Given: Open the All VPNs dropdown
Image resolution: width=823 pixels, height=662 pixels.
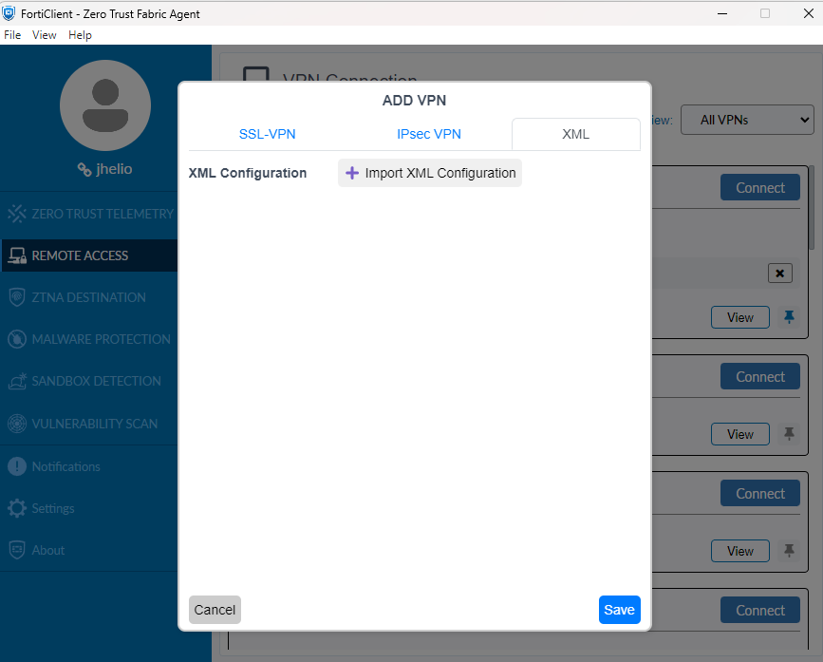Looking at the screenshot, I should (747, 120).
